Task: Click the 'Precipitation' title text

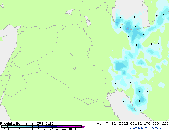Action: point(11,123)
